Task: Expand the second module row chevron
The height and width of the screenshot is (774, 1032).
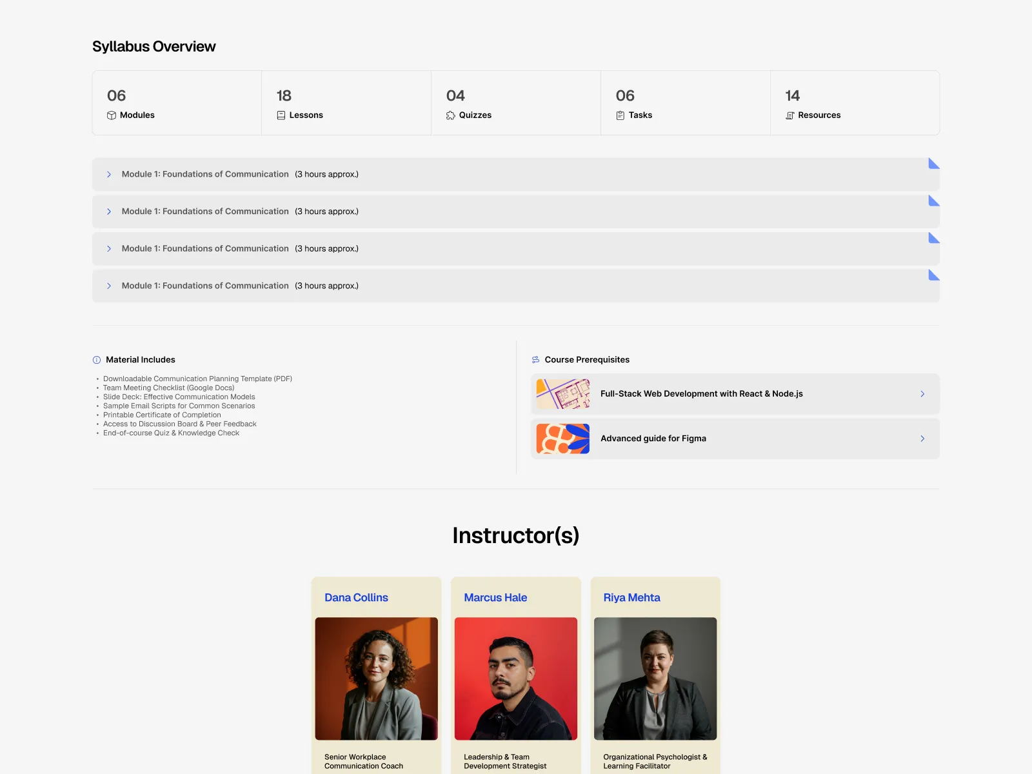Action: (109, 212)
